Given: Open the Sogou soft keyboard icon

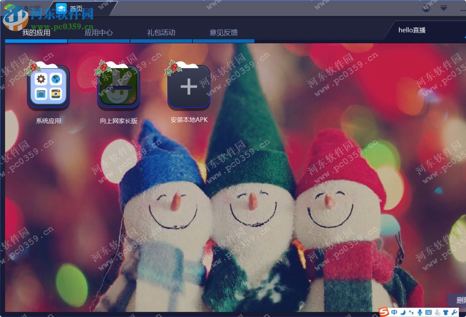Looking at the screenshot, I should pyautogui.click(x=428, y=312).
